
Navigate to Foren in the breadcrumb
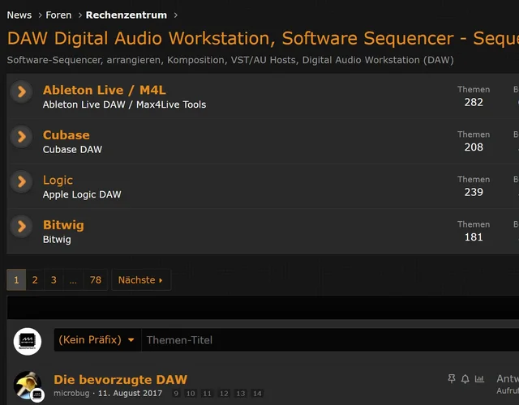pos(58,15)
